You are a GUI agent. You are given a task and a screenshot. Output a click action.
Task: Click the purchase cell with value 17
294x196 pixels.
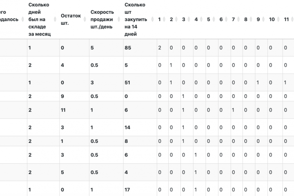pyautogui.click(x=127, y=189)
